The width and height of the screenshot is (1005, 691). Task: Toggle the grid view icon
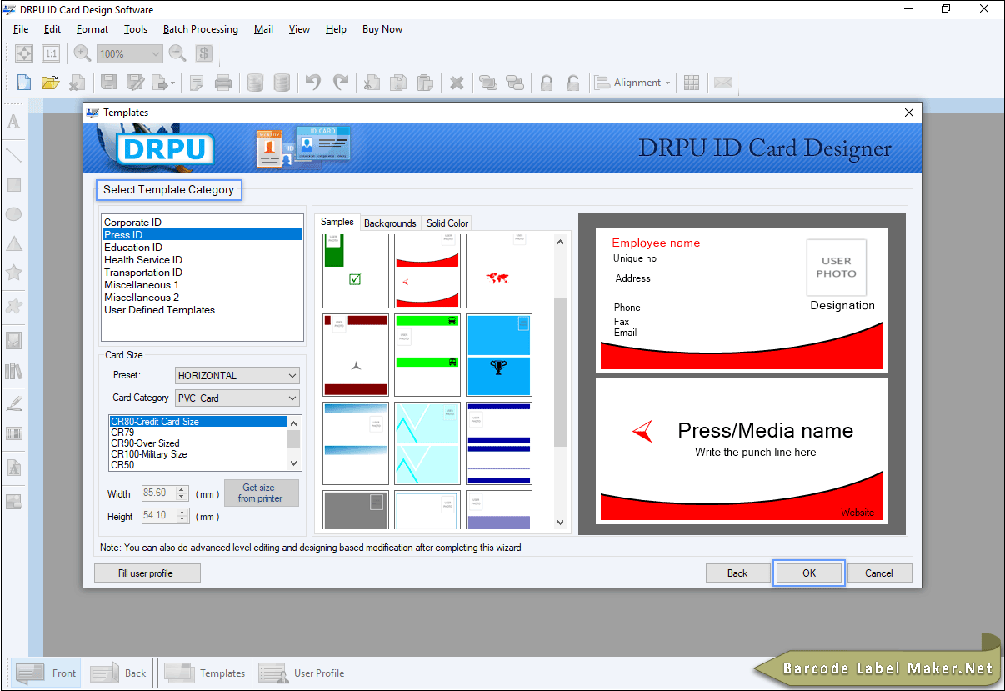pos(692,83)
